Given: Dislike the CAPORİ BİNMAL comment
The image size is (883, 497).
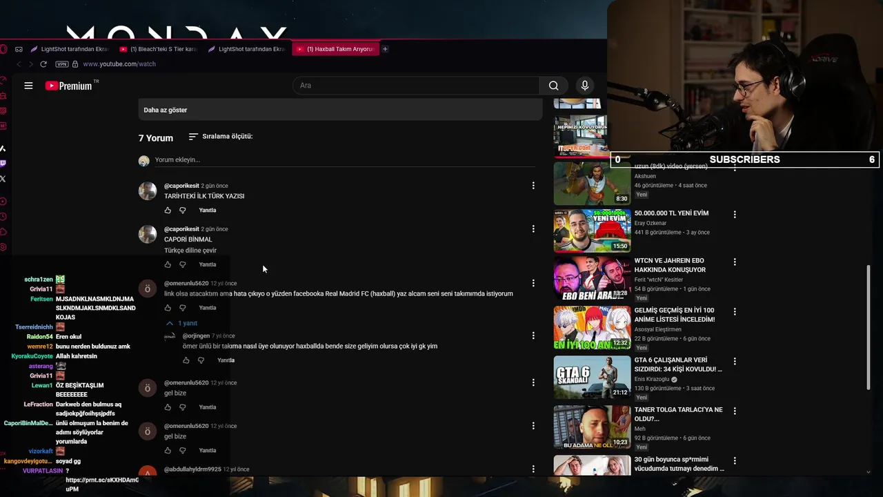Looking at the screenshot, I should pyautogui.click(x=183, y=264).
